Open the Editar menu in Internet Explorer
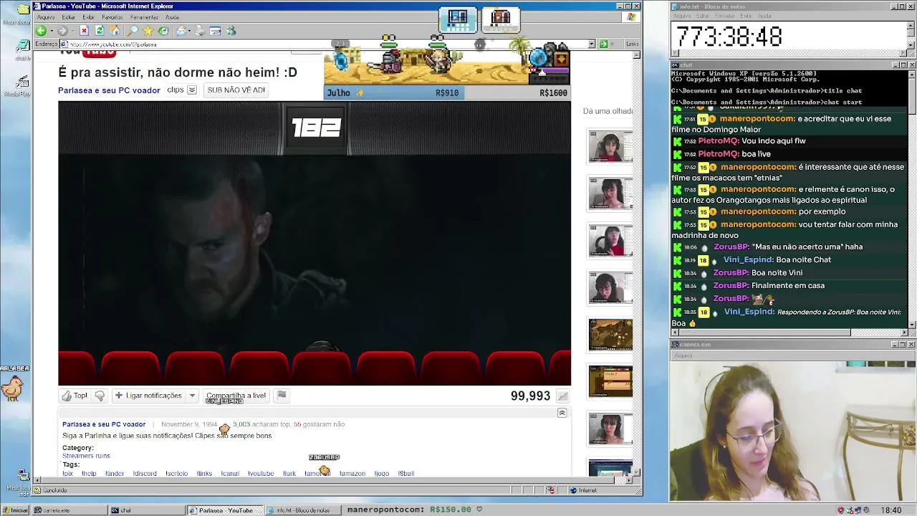 coord(69,17)
